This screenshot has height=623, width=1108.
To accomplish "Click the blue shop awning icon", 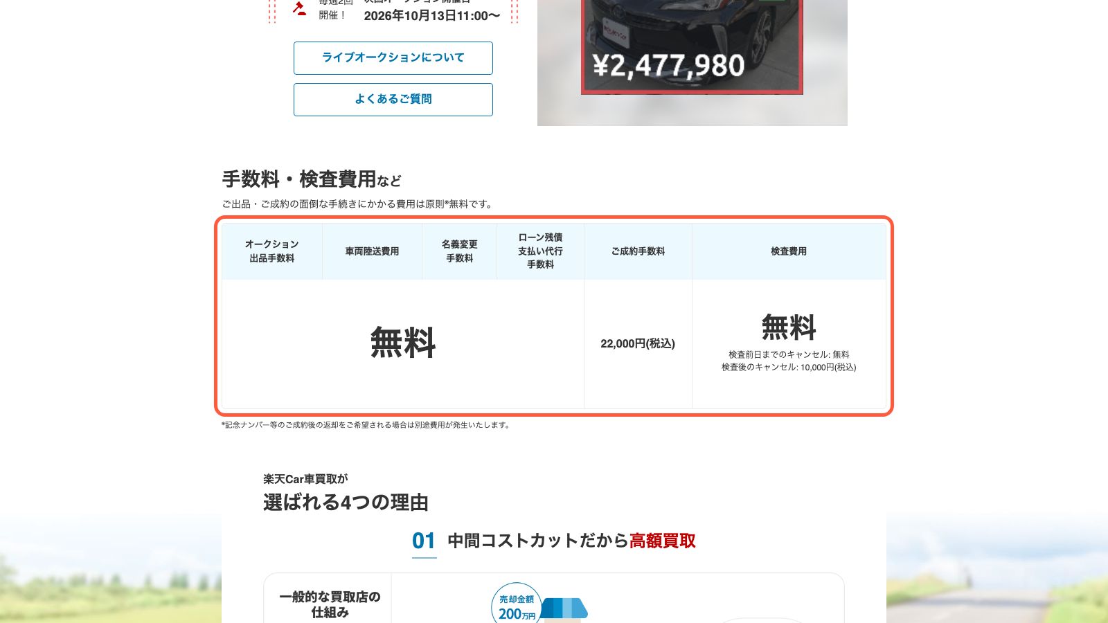I will point(564,608).
